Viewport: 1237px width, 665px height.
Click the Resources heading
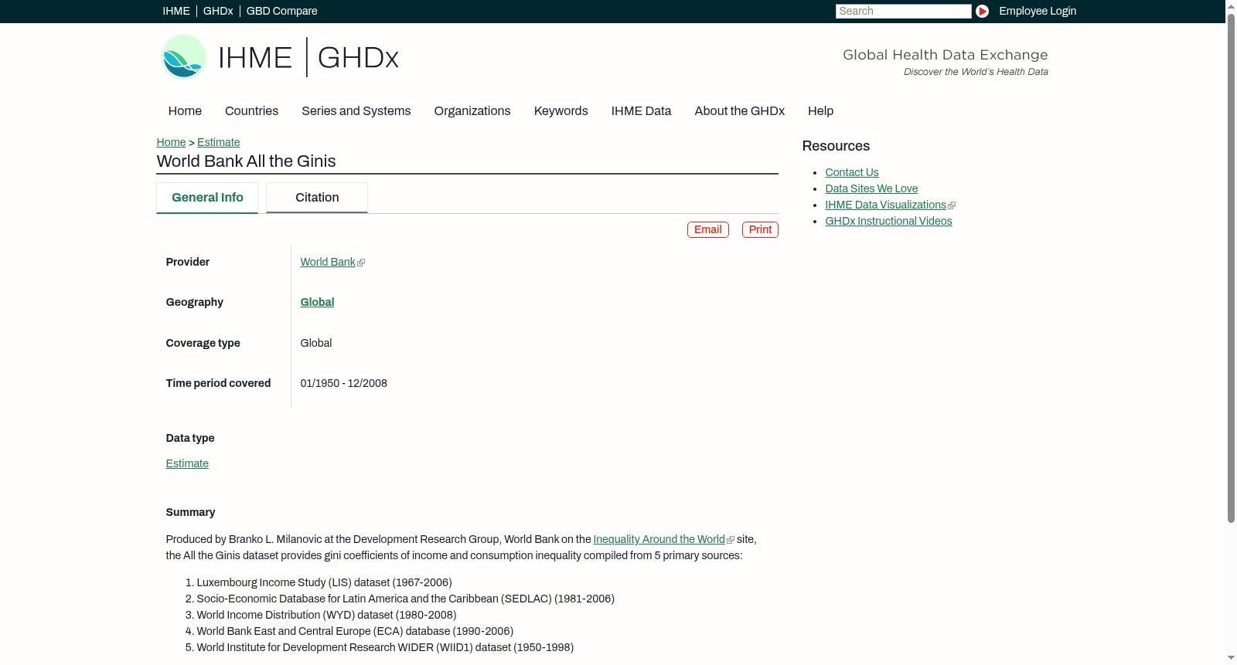pos(836,147)
